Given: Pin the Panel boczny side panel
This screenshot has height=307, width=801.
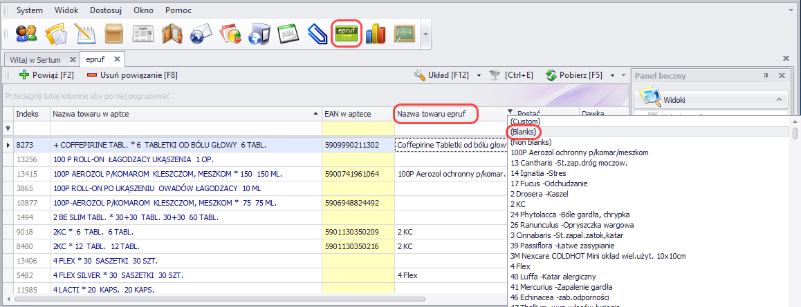Looking at the screenshot, I should point(766,75).
